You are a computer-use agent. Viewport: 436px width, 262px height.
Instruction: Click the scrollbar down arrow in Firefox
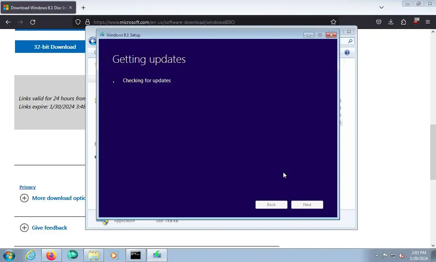coord(433,245)
